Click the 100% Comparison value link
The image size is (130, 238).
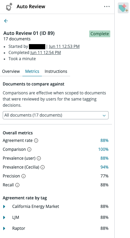point(103,149)
